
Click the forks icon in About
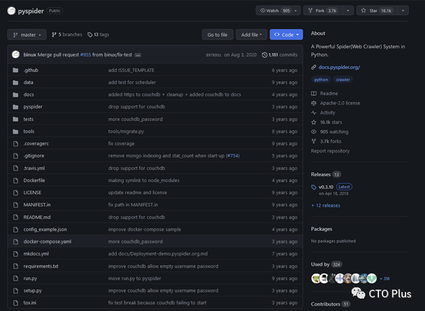pyautogui.click(x=314, y=141)
